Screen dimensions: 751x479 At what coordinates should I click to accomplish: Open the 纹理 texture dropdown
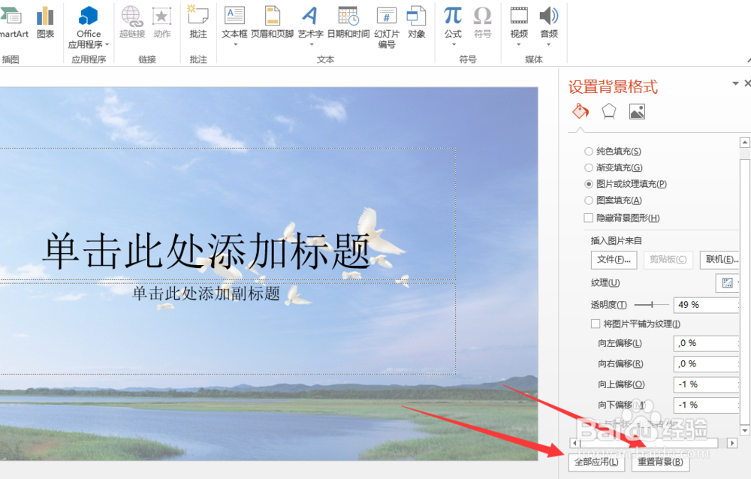[727, 282]
